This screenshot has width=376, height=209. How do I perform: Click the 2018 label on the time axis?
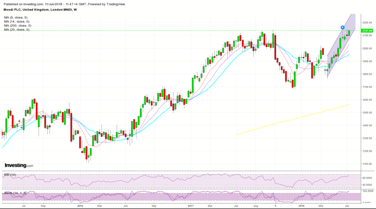pos(301,206)
